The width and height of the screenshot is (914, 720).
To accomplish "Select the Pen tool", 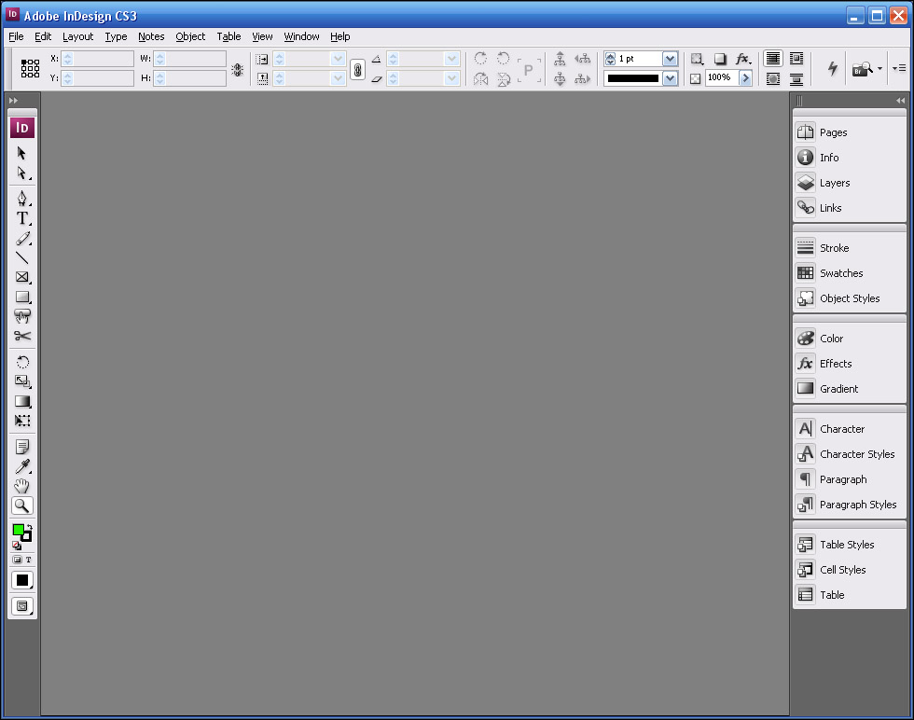I will [22, 199].
